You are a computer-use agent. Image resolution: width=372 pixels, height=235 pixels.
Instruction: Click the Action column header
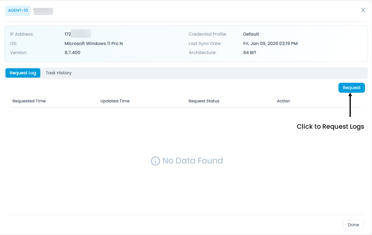click(x=283, y=101)
